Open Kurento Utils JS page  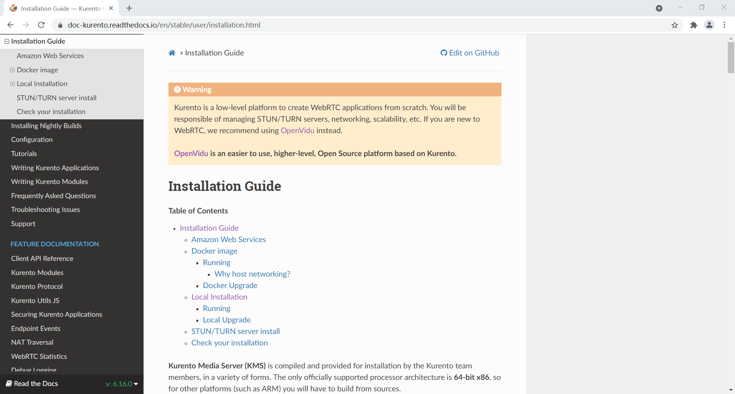(35, 301)
